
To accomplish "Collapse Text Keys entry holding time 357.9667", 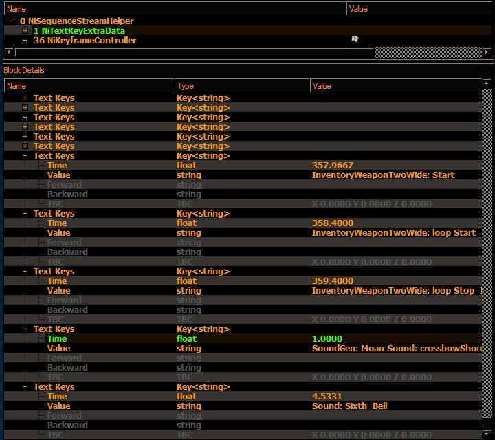I will coord(25,156).
